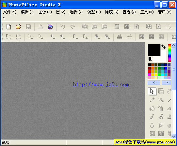The width and height of the screenshot is (177, 146).
Task: Select the Paintbrush tool
Action: point(152,116)
